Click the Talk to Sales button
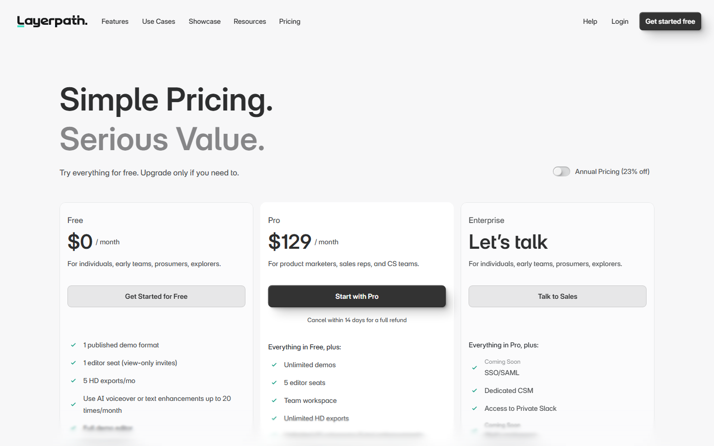714x446 pixels. tap(557, 296)
